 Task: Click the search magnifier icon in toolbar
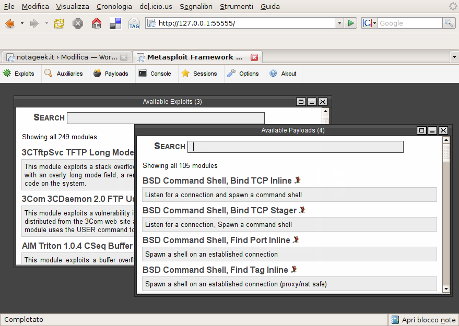coord(449,23)
